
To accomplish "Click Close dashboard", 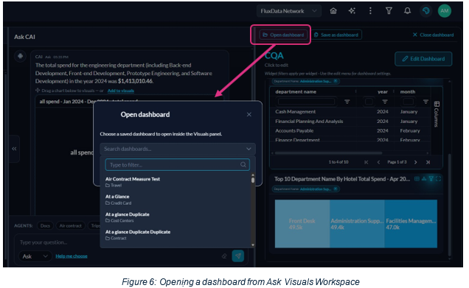I will 433,35.
